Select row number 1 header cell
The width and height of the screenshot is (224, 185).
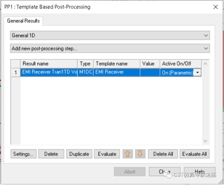pyautogui.click(x=16, y=72)
